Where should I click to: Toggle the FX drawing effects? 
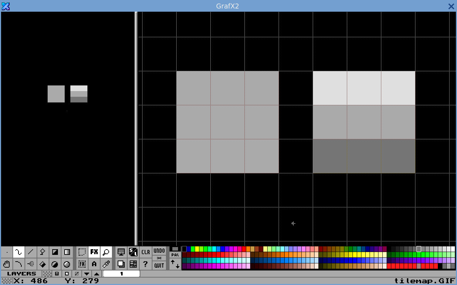[94, 252]
